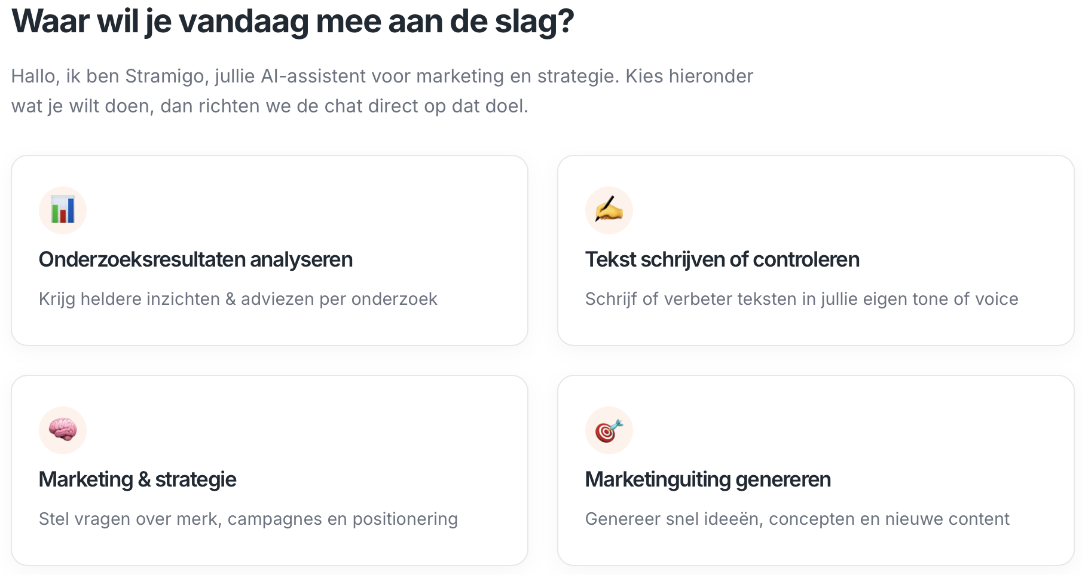Click 'Stel vragen over merk' description

click(x=248, y=519)
